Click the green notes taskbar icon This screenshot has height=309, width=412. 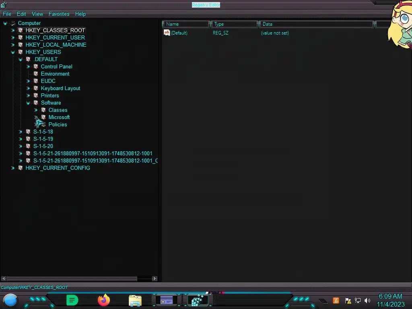pyautogui.click(x=72, y=300)
